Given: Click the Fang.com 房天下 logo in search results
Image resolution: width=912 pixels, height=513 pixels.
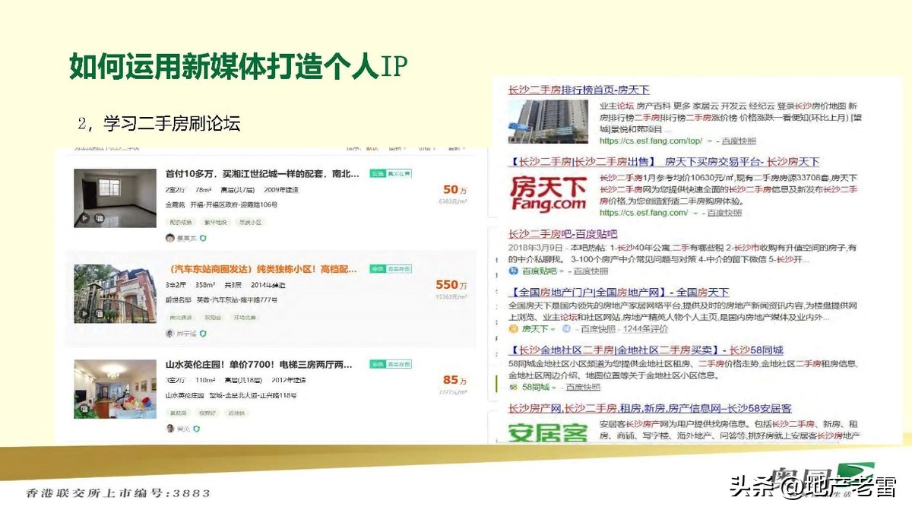Looking at the screenshot, I should pos(549,192).
